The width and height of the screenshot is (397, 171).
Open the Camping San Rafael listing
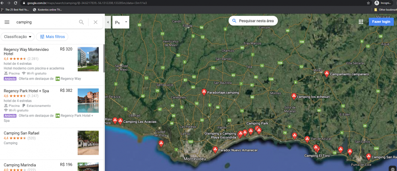pyautogui.click(x=21, y=133)
